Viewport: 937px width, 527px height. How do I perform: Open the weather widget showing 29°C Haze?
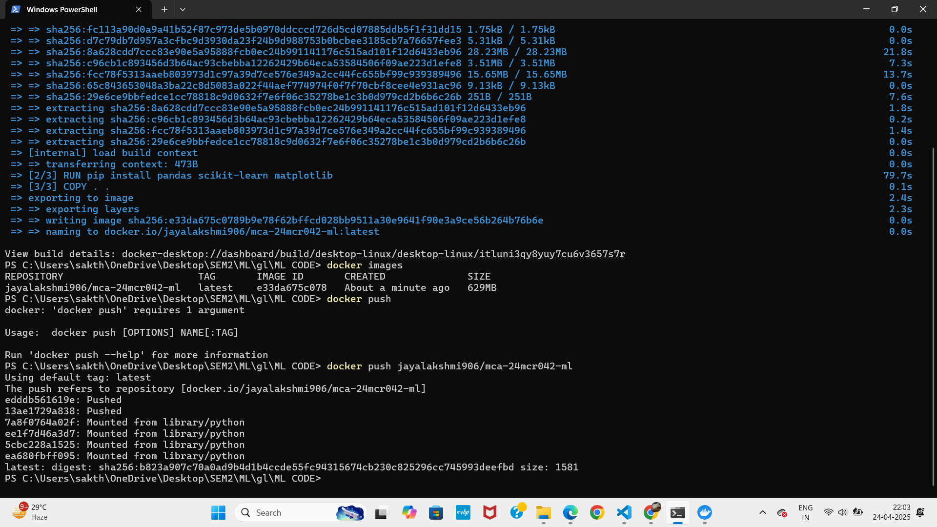30,512
